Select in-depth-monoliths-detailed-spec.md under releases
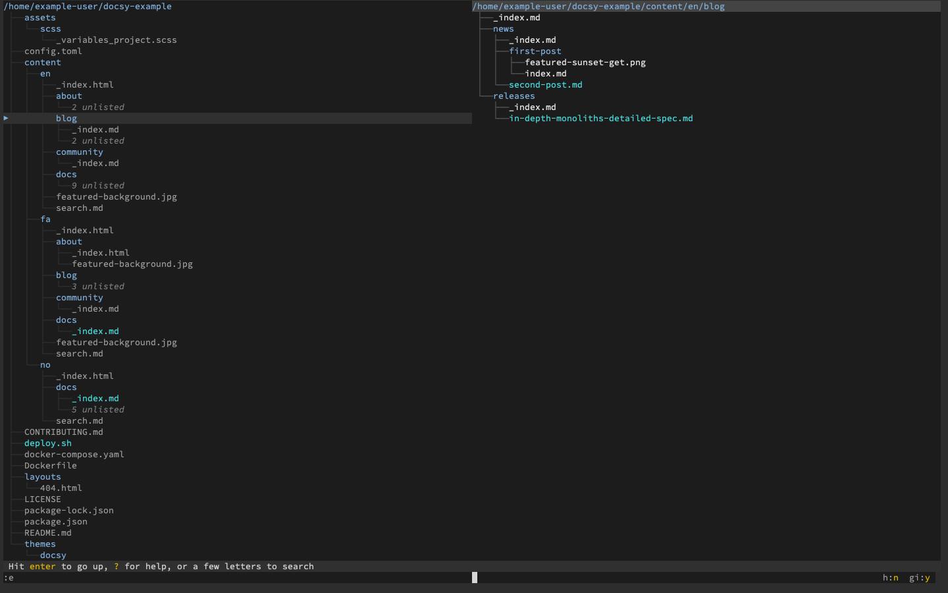Image resolution: width=948 pixels, height=593 pixels. (x=601, y=118)
